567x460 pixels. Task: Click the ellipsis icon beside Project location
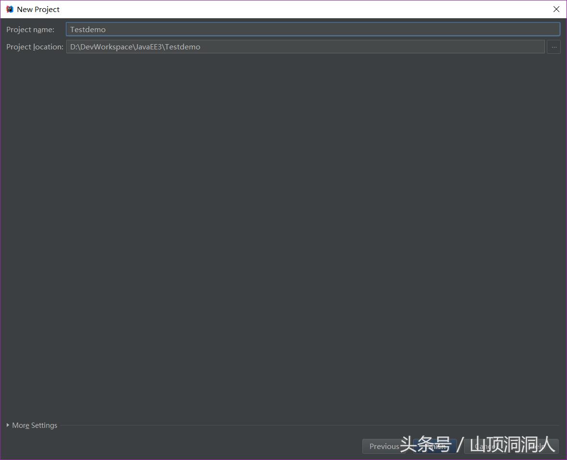[x=554, y=47]
